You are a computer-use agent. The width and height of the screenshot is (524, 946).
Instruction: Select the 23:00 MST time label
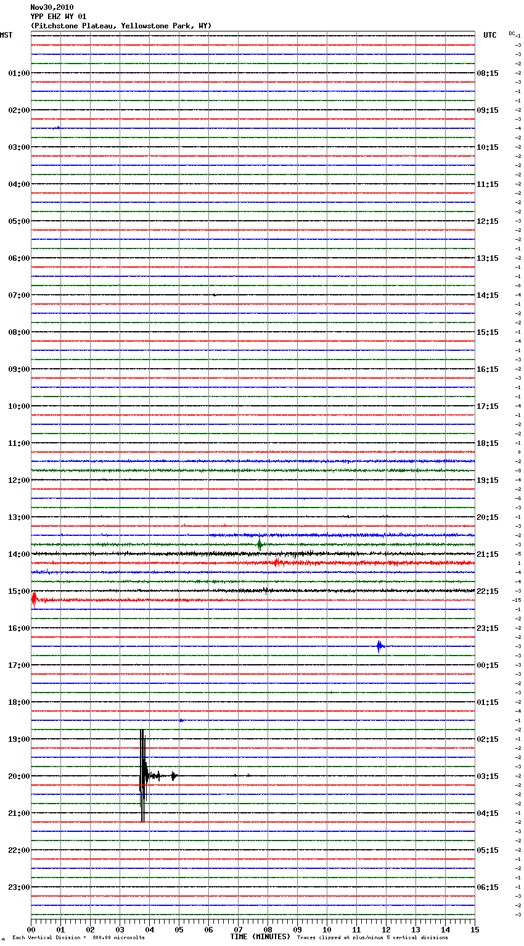click(x=18, y=887)
